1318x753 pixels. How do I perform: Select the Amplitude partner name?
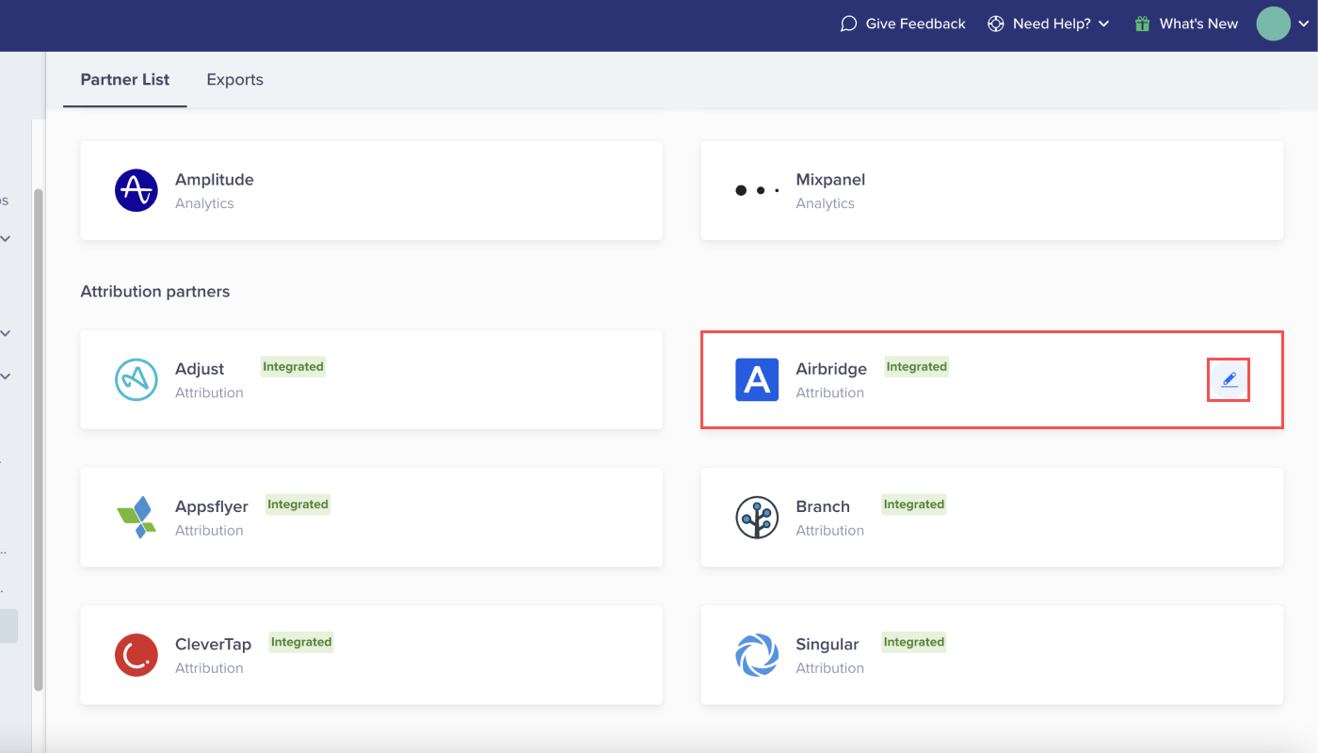[215, 180]
